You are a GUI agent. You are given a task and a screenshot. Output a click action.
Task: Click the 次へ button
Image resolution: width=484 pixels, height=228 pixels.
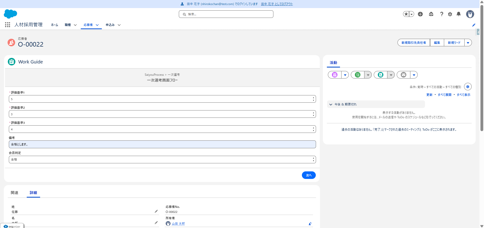click(x=308, y=175)
